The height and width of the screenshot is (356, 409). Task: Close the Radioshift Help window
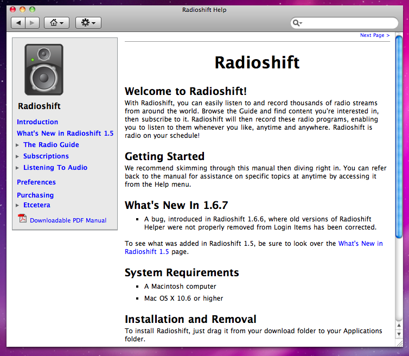(x=13, y=10)
